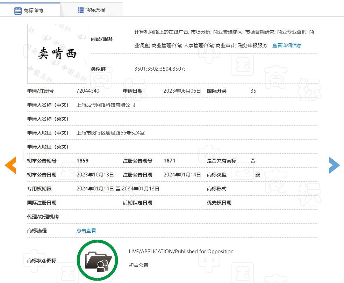Click the blue right navigation arrow
Viewport: 344px width, 283px height.
coord(334,165)
